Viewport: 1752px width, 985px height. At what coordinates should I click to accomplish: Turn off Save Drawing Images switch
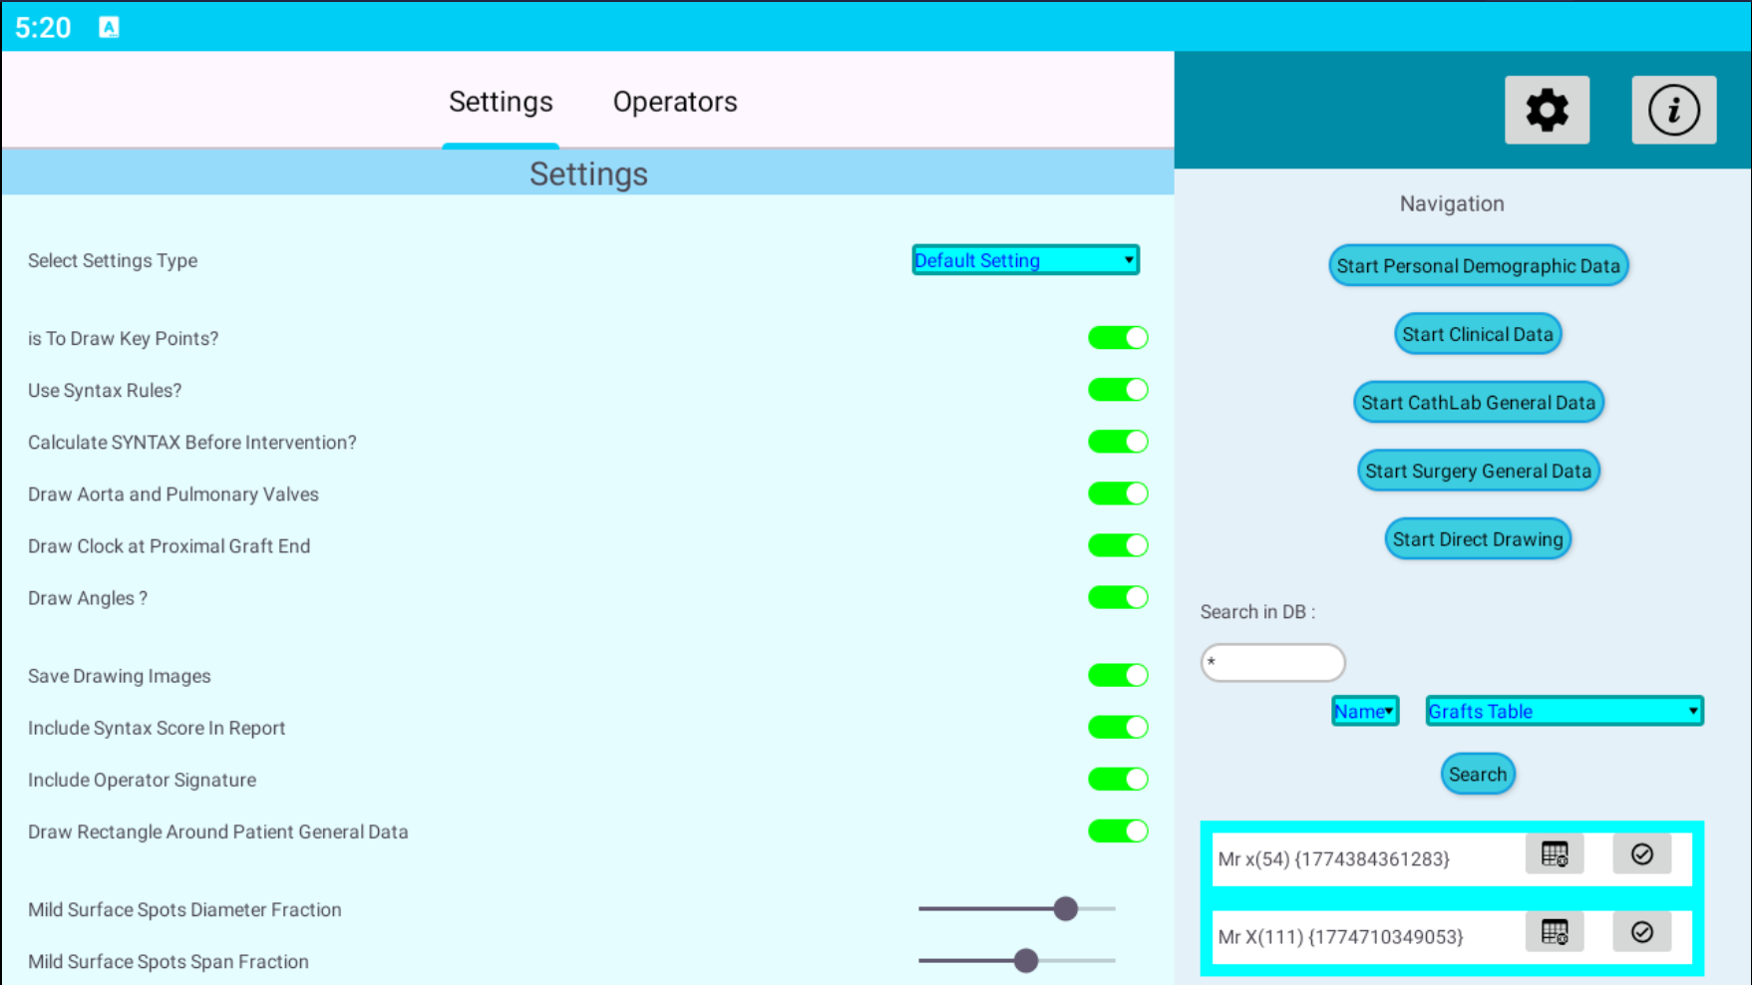point(1117,676)
